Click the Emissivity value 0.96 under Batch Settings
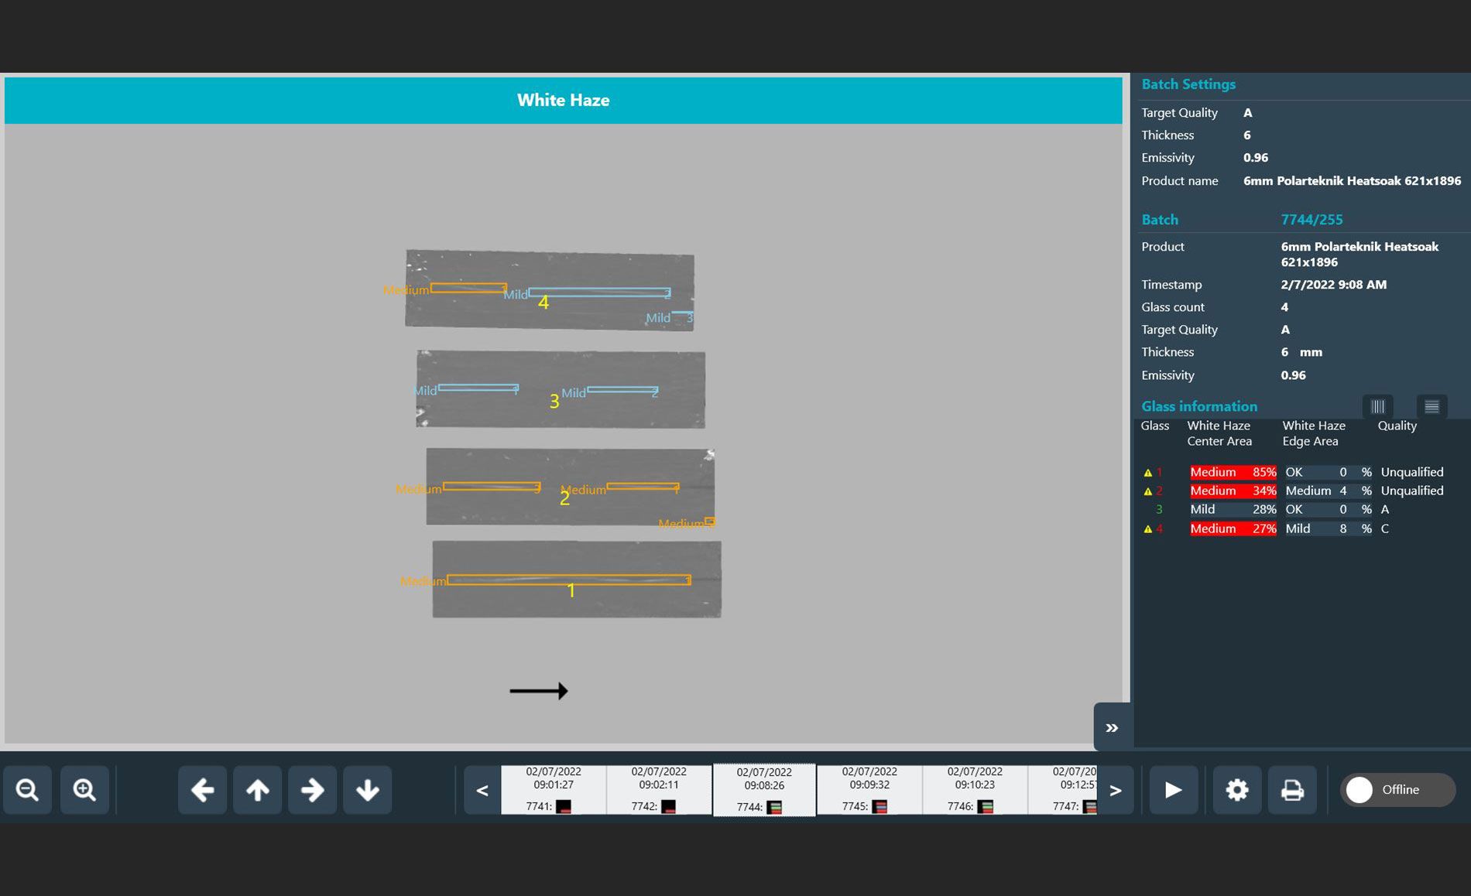 click(1256, 158)
